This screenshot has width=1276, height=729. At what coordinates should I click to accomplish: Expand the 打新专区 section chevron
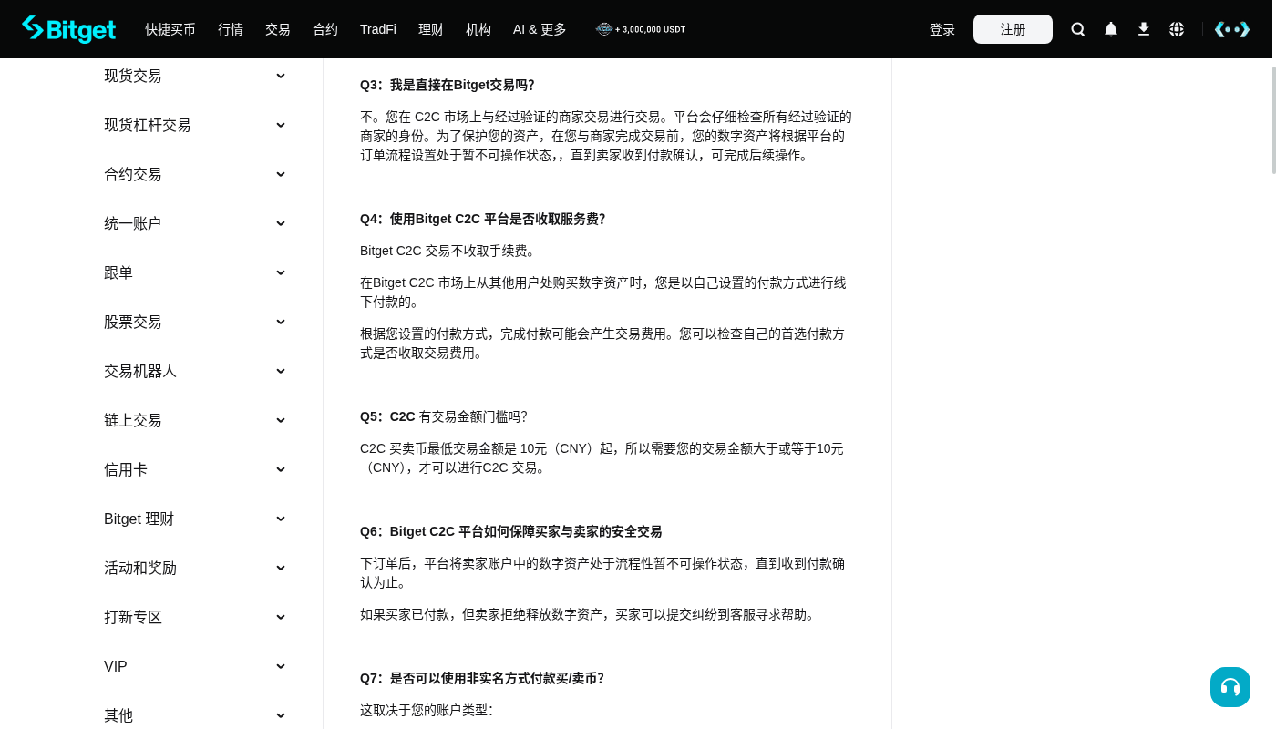pos(281,617)
